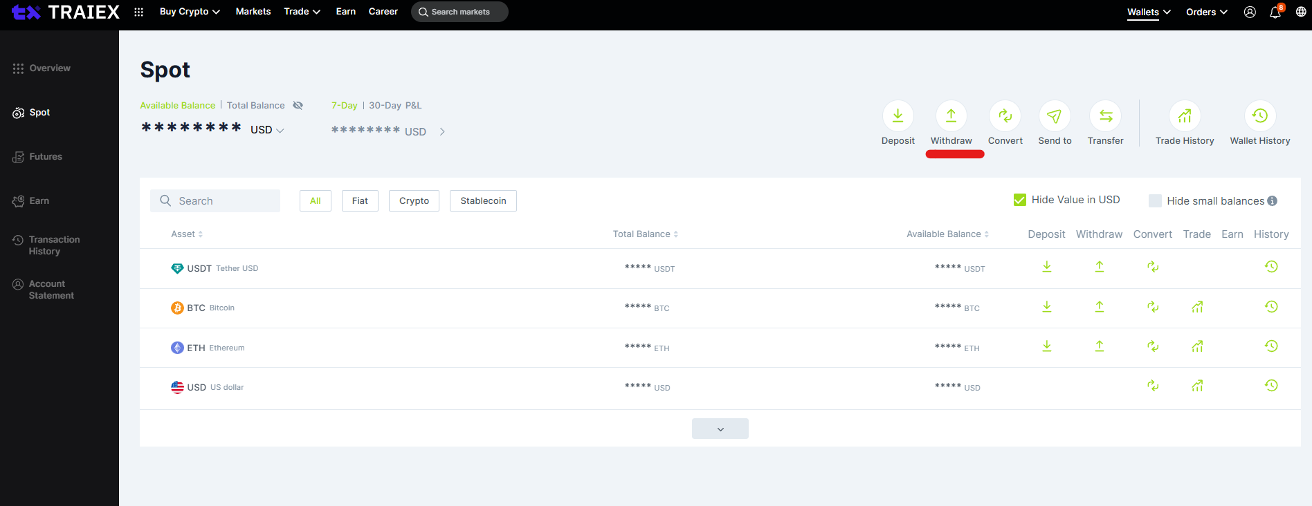Click the convert icon in the USDT row

coord(1153,267)
